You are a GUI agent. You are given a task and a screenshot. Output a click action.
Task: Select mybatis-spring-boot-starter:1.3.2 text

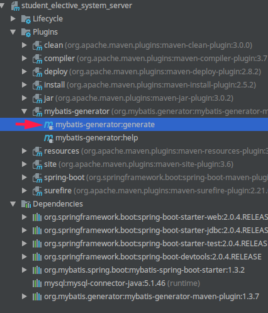pos(145,270)
